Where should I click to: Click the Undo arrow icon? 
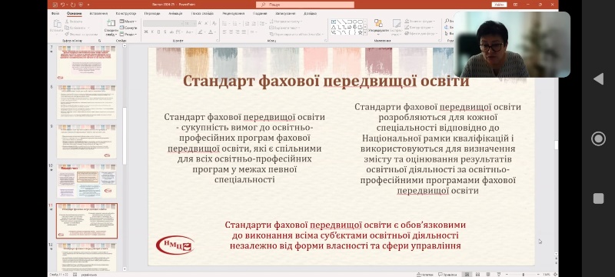coord(63,5)
